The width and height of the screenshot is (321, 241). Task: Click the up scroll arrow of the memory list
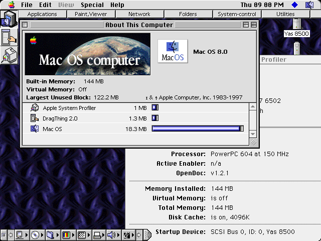[253, 106]
